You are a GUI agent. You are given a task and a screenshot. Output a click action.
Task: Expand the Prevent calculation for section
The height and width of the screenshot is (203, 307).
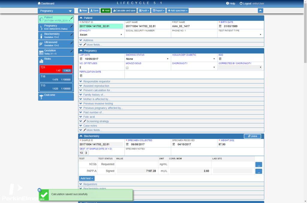point(171,90)
